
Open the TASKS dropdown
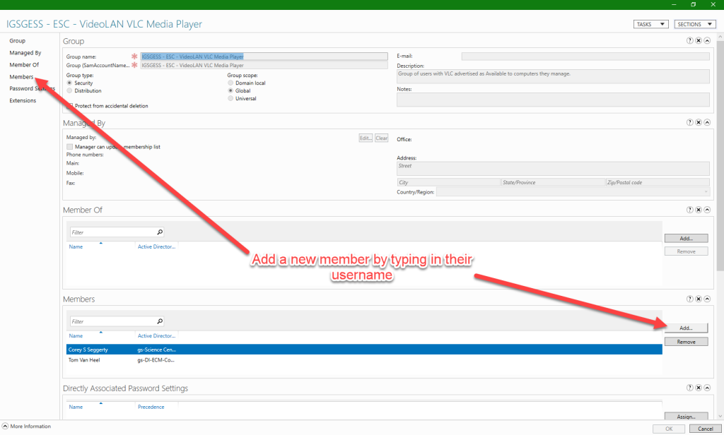(x=650, y=24)
